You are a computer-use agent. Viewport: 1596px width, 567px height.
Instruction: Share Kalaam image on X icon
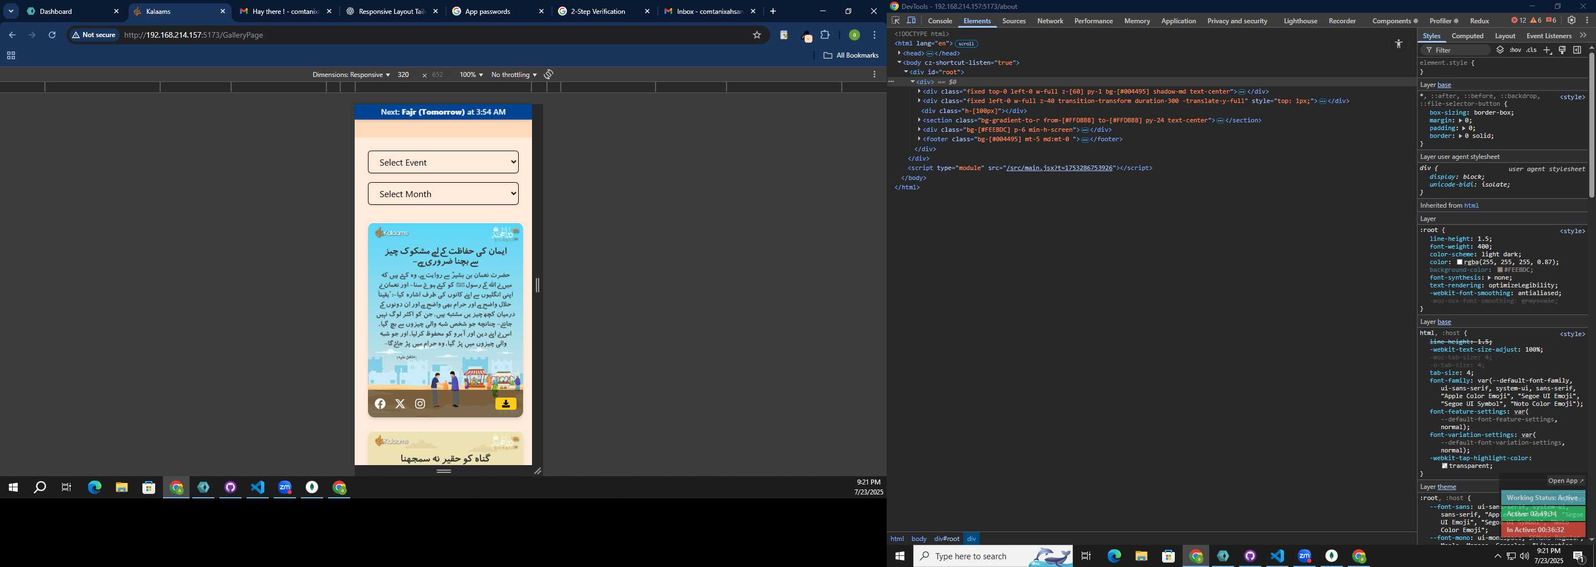(400, 404)
